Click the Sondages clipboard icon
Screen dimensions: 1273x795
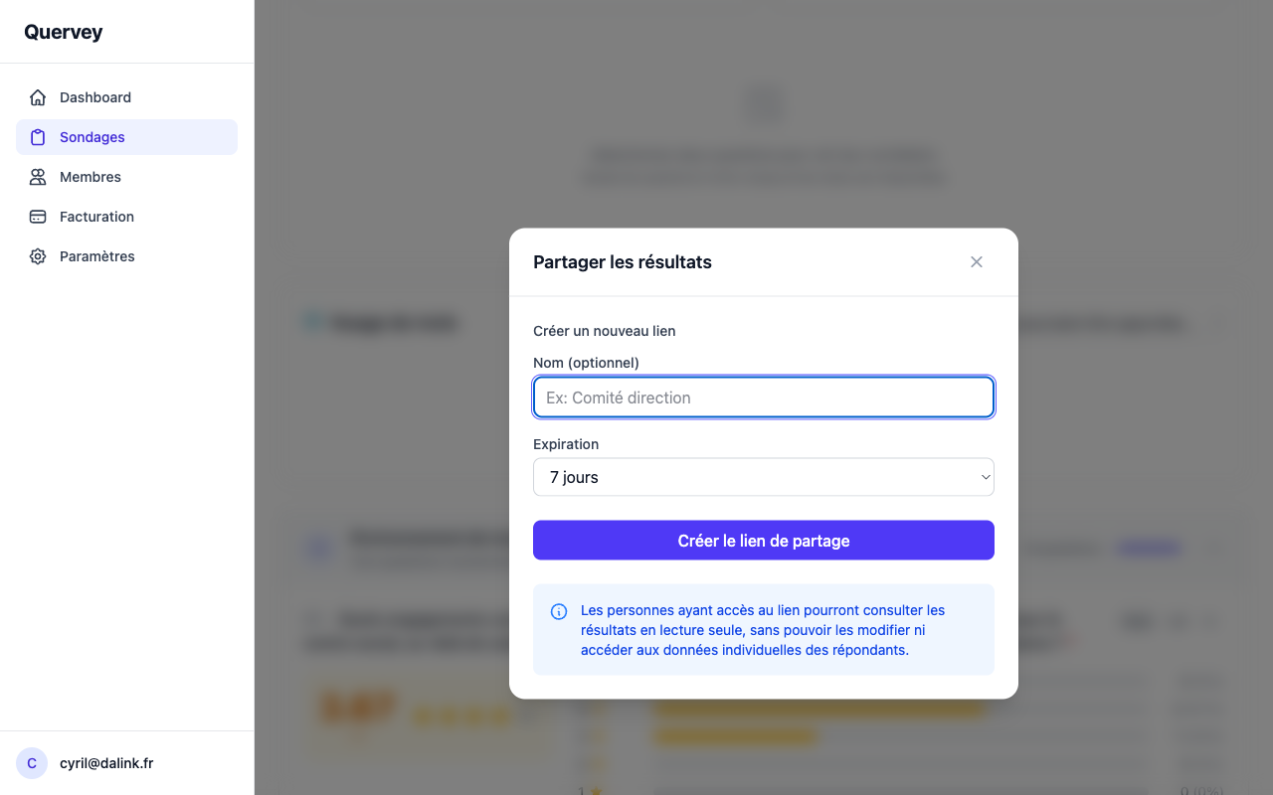(x=38, y=137)
